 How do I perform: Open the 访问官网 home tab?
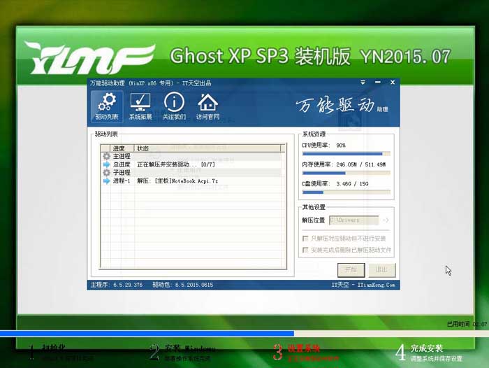pos(207,106)
